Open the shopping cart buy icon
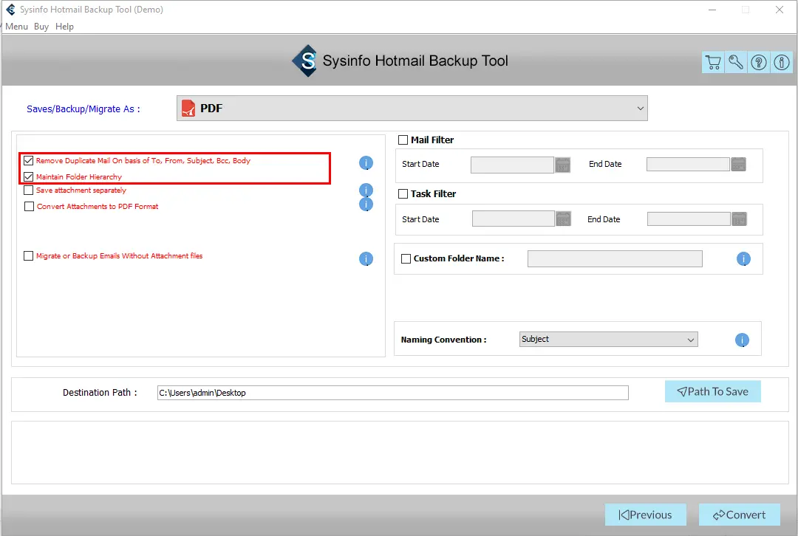Image resolution: width=798 pixels, height=536 pixels. pyautogui.click(x=713, y=62)
